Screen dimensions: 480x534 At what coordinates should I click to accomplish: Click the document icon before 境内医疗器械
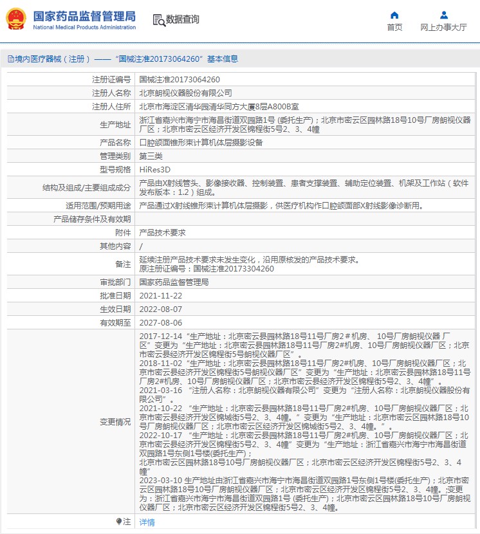pyautogui.click(x=11, y=59)
